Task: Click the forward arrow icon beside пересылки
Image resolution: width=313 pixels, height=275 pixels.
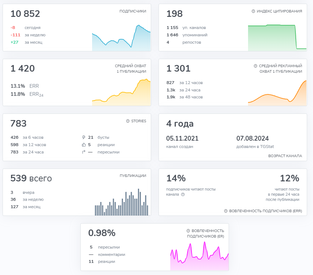Action: point(84,152)
